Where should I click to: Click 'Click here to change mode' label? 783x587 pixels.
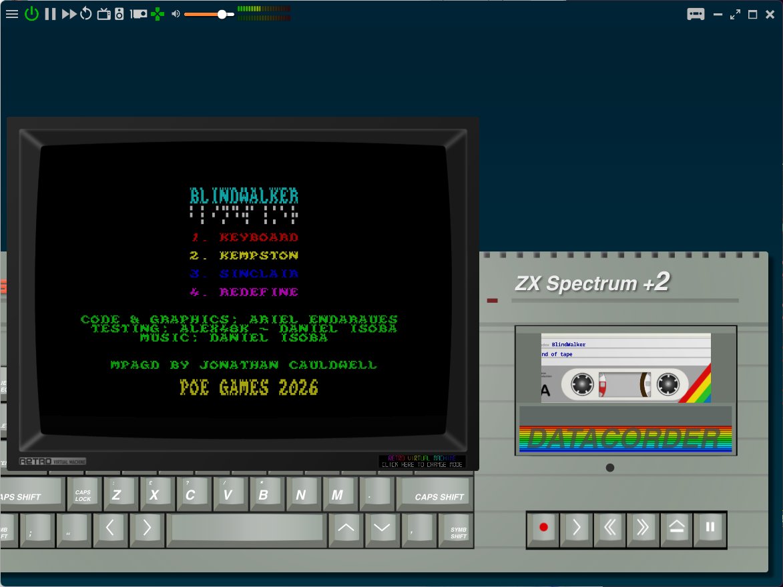pyautogui.click(x=422, y=465)
